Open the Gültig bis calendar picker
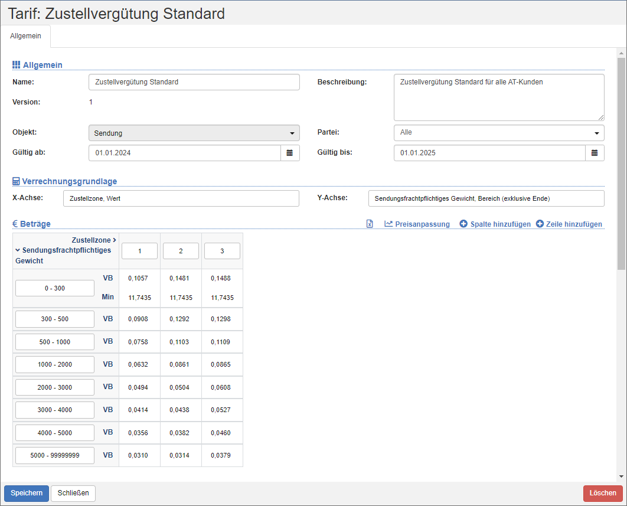The width and height of the screenshot is (627, 506). pyautogui.click(x=595, y=153)
